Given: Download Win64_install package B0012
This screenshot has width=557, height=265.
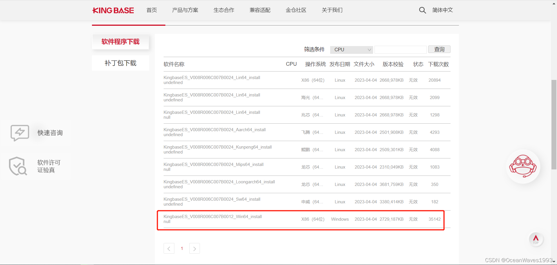Looking at the screenshot, I should 213,217.
